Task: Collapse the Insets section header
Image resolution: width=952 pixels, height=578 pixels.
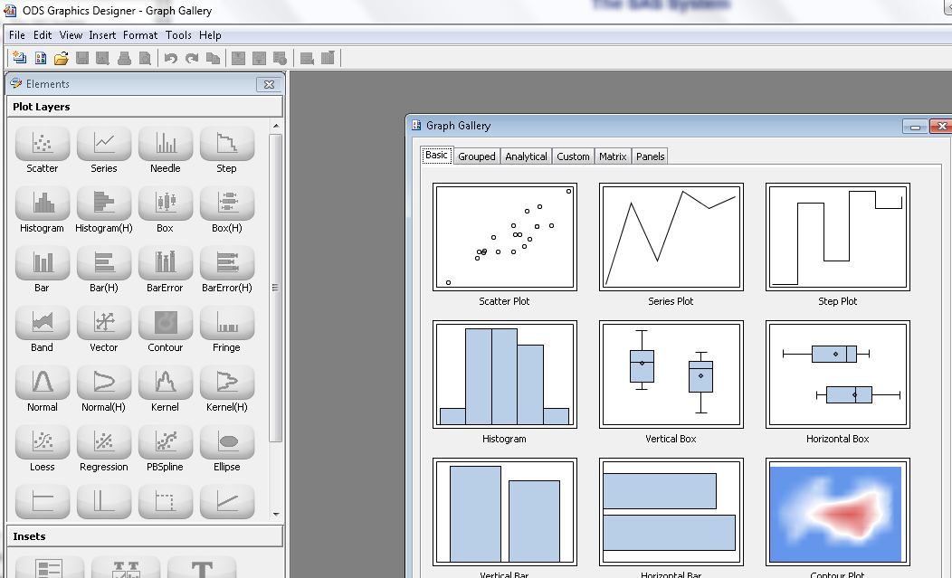Action: pyautogui.click(x=145, y=536)
